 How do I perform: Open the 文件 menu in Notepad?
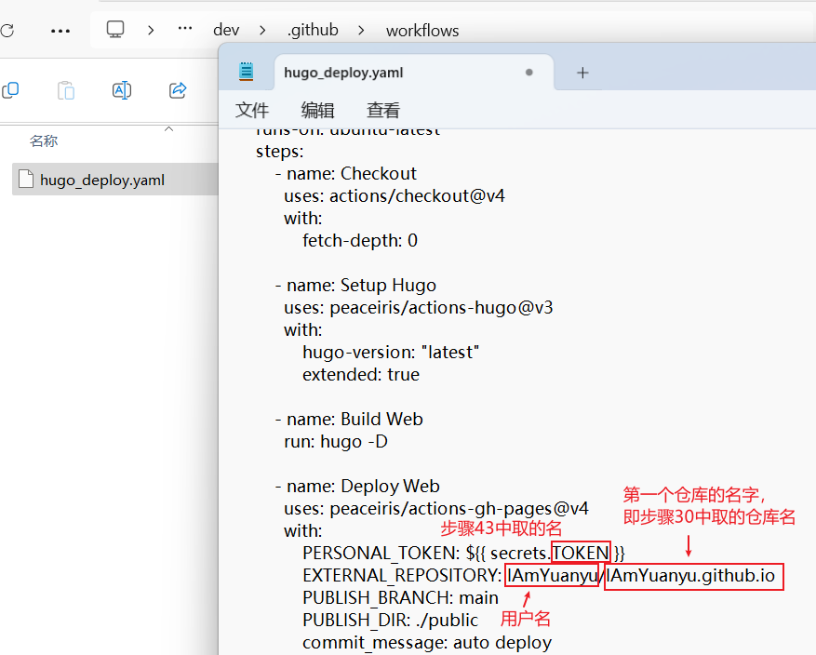click(x=251, y=111)
